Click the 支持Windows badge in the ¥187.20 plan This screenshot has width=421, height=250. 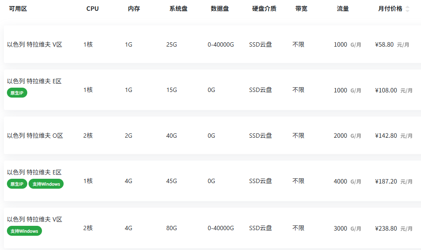pyautogui.click(x=46, y=184)
